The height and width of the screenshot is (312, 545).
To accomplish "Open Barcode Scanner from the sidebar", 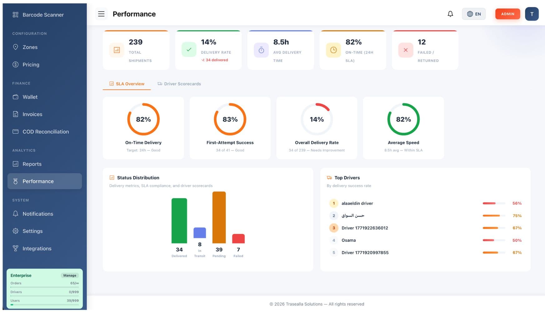I will point(43,15).
